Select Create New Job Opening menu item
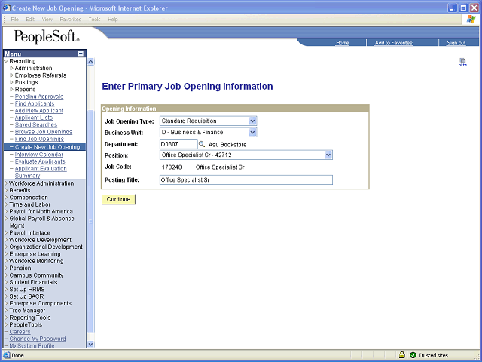482x362 pixels. click(x=45, y=147)
